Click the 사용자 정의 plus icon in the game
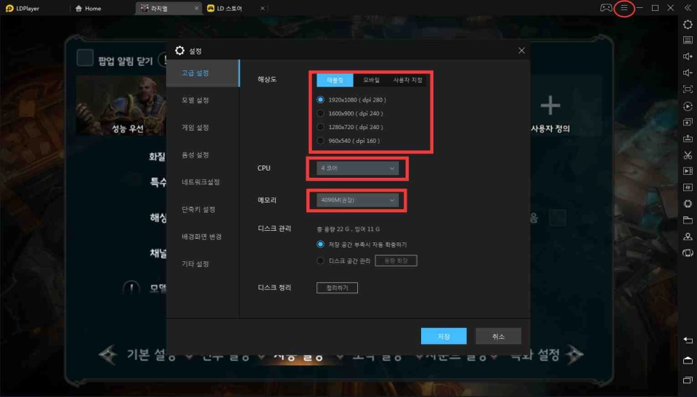This screenshot has width=697, height=397. [x=550, y=105]
